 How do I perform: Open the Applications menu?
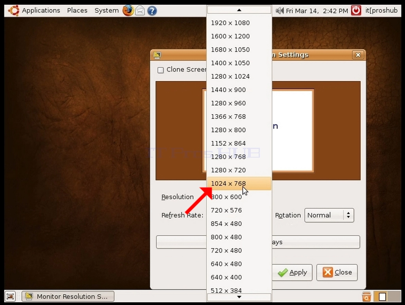pyautogui.click(x=41, y=11)
